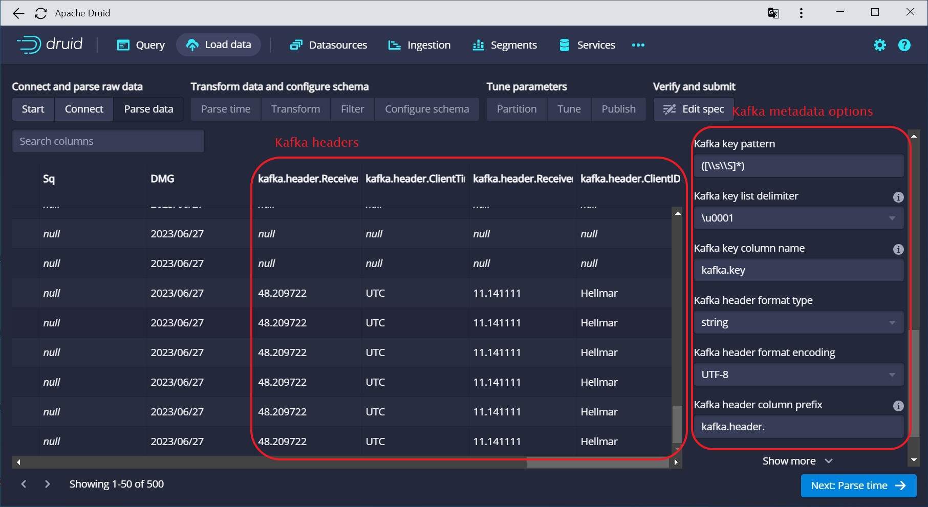This screenshot has height=507, width=928.
Task: Open the Segments view icon
Action: [478, 45]
